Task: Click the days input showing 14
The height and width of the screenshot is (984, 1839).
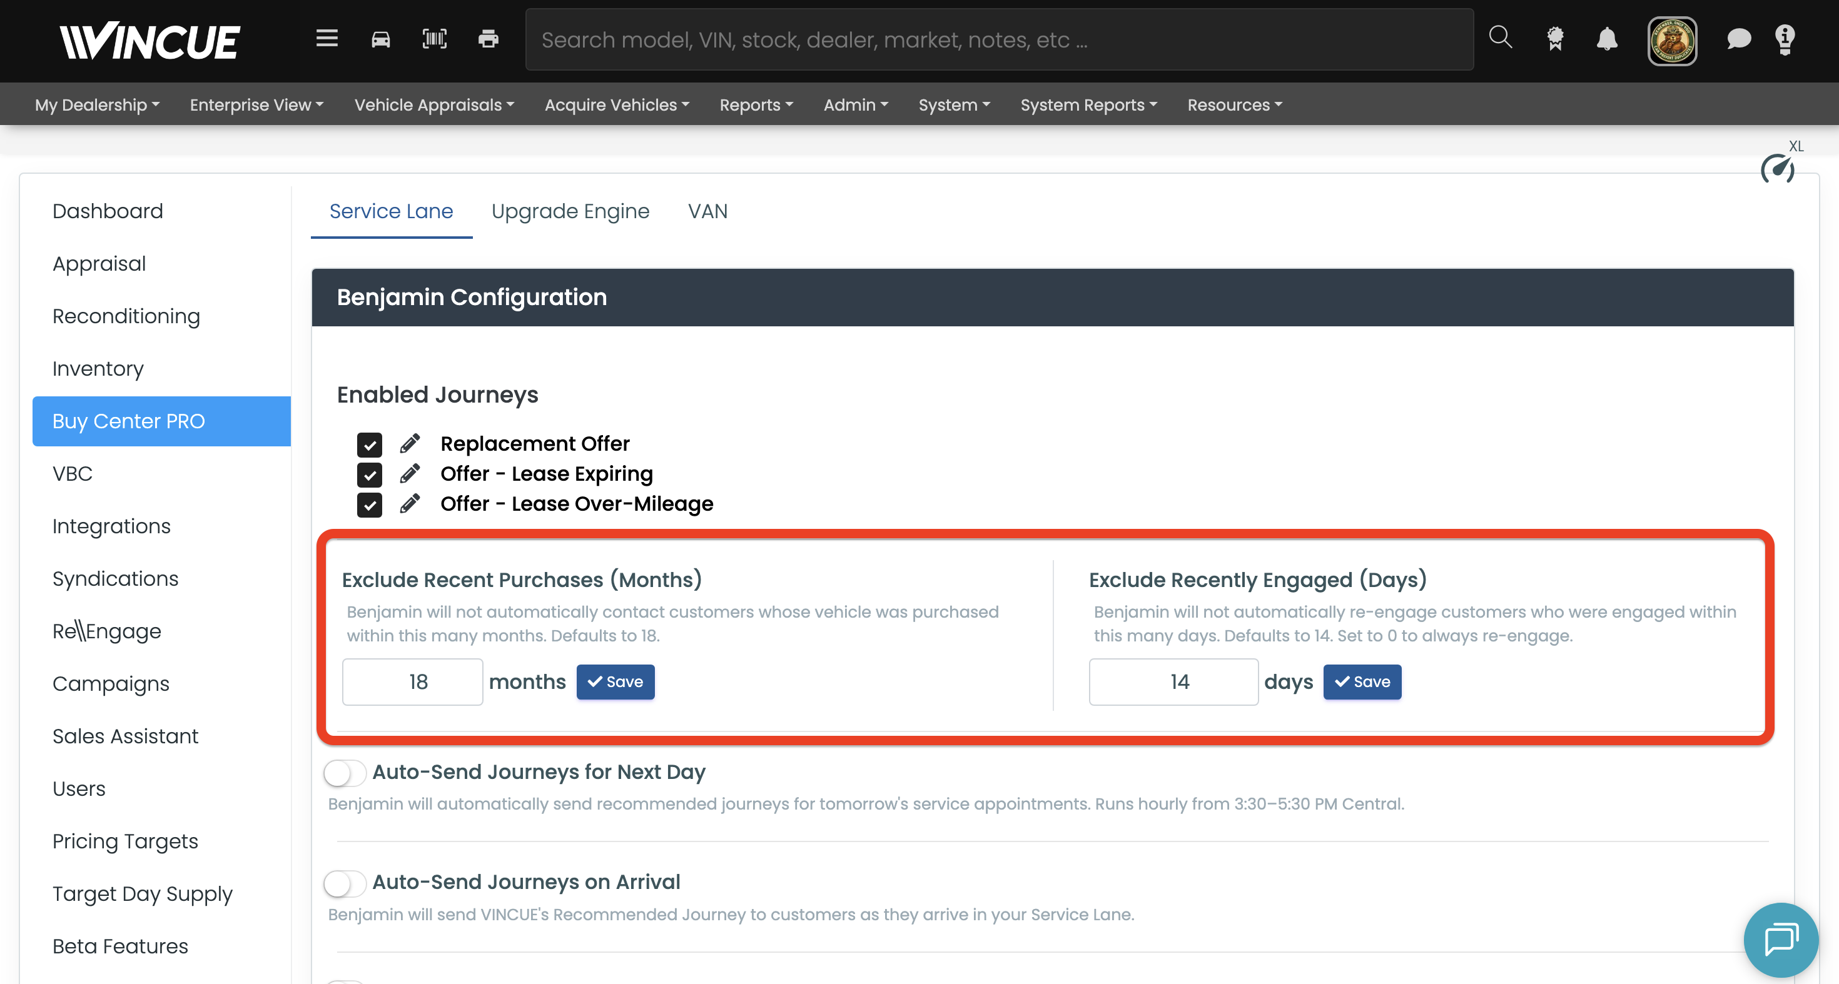Action: (x=1173, y=682)
